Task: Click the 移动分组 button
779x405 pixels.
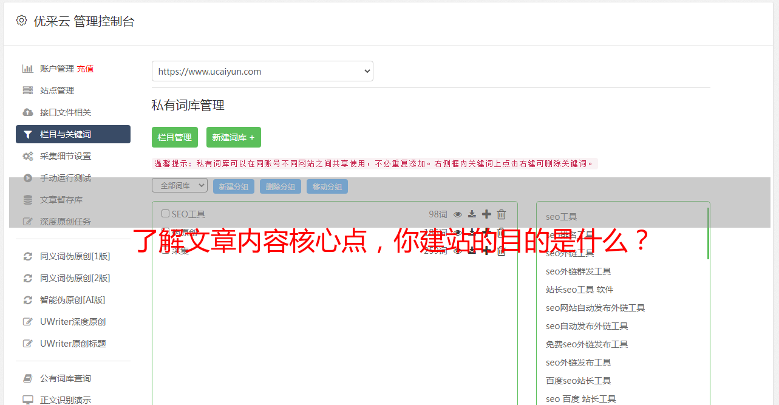Action: pyautogui.click(x=327, y=186)
